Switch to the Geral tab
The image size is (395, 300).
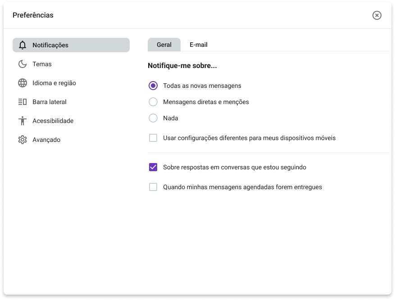pos(164,45)
